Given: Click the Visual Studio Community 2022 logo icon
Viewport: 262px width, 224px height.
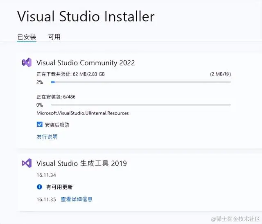Looking at the screenshot, I should click(x=27, y=62).
